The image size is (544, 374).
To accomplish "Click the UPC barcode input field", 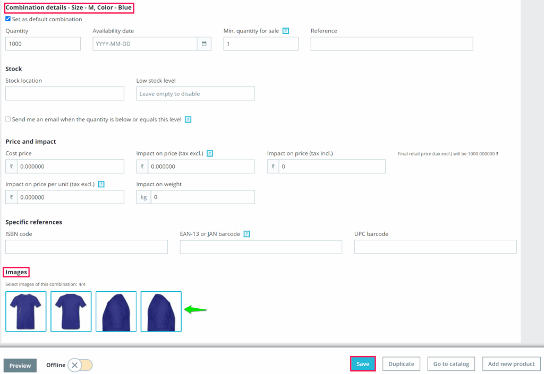I will point(435,247).
